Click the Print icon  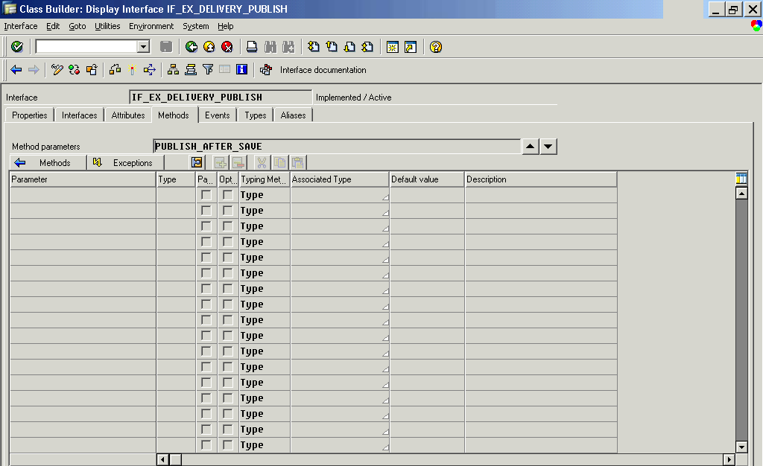coord(252,47)
